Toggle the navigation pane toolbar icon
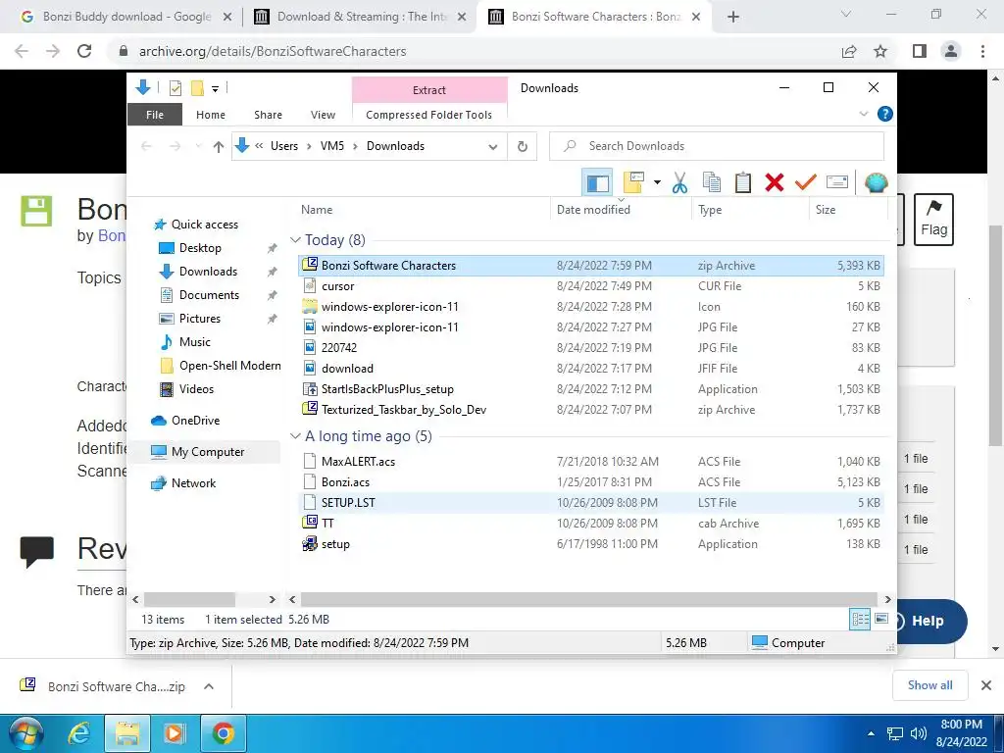The height and width of the screenshot is (753, 1004). 597,182
